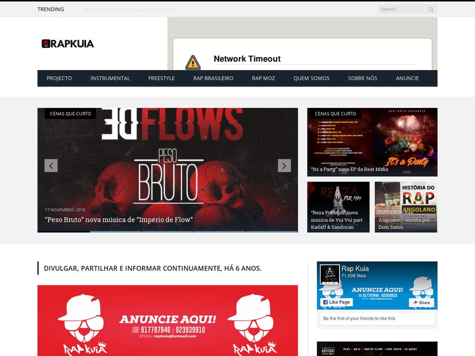Click the search magnifier icon
475x356 pixels.
click(431, 9)
